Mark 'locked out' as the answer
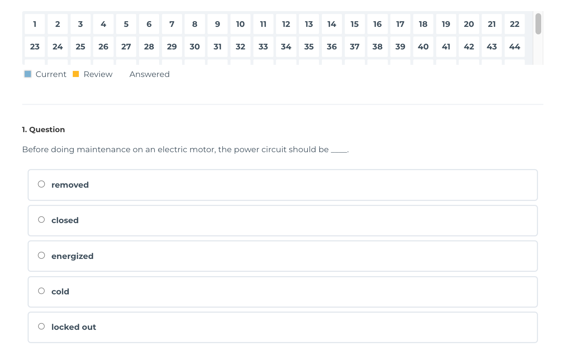562x356 pixels. tap(42, 327)
